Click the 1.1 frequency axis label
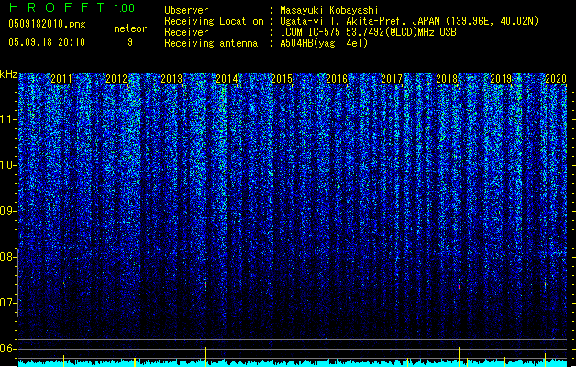 pyautogui.click(x=8, y=119)
